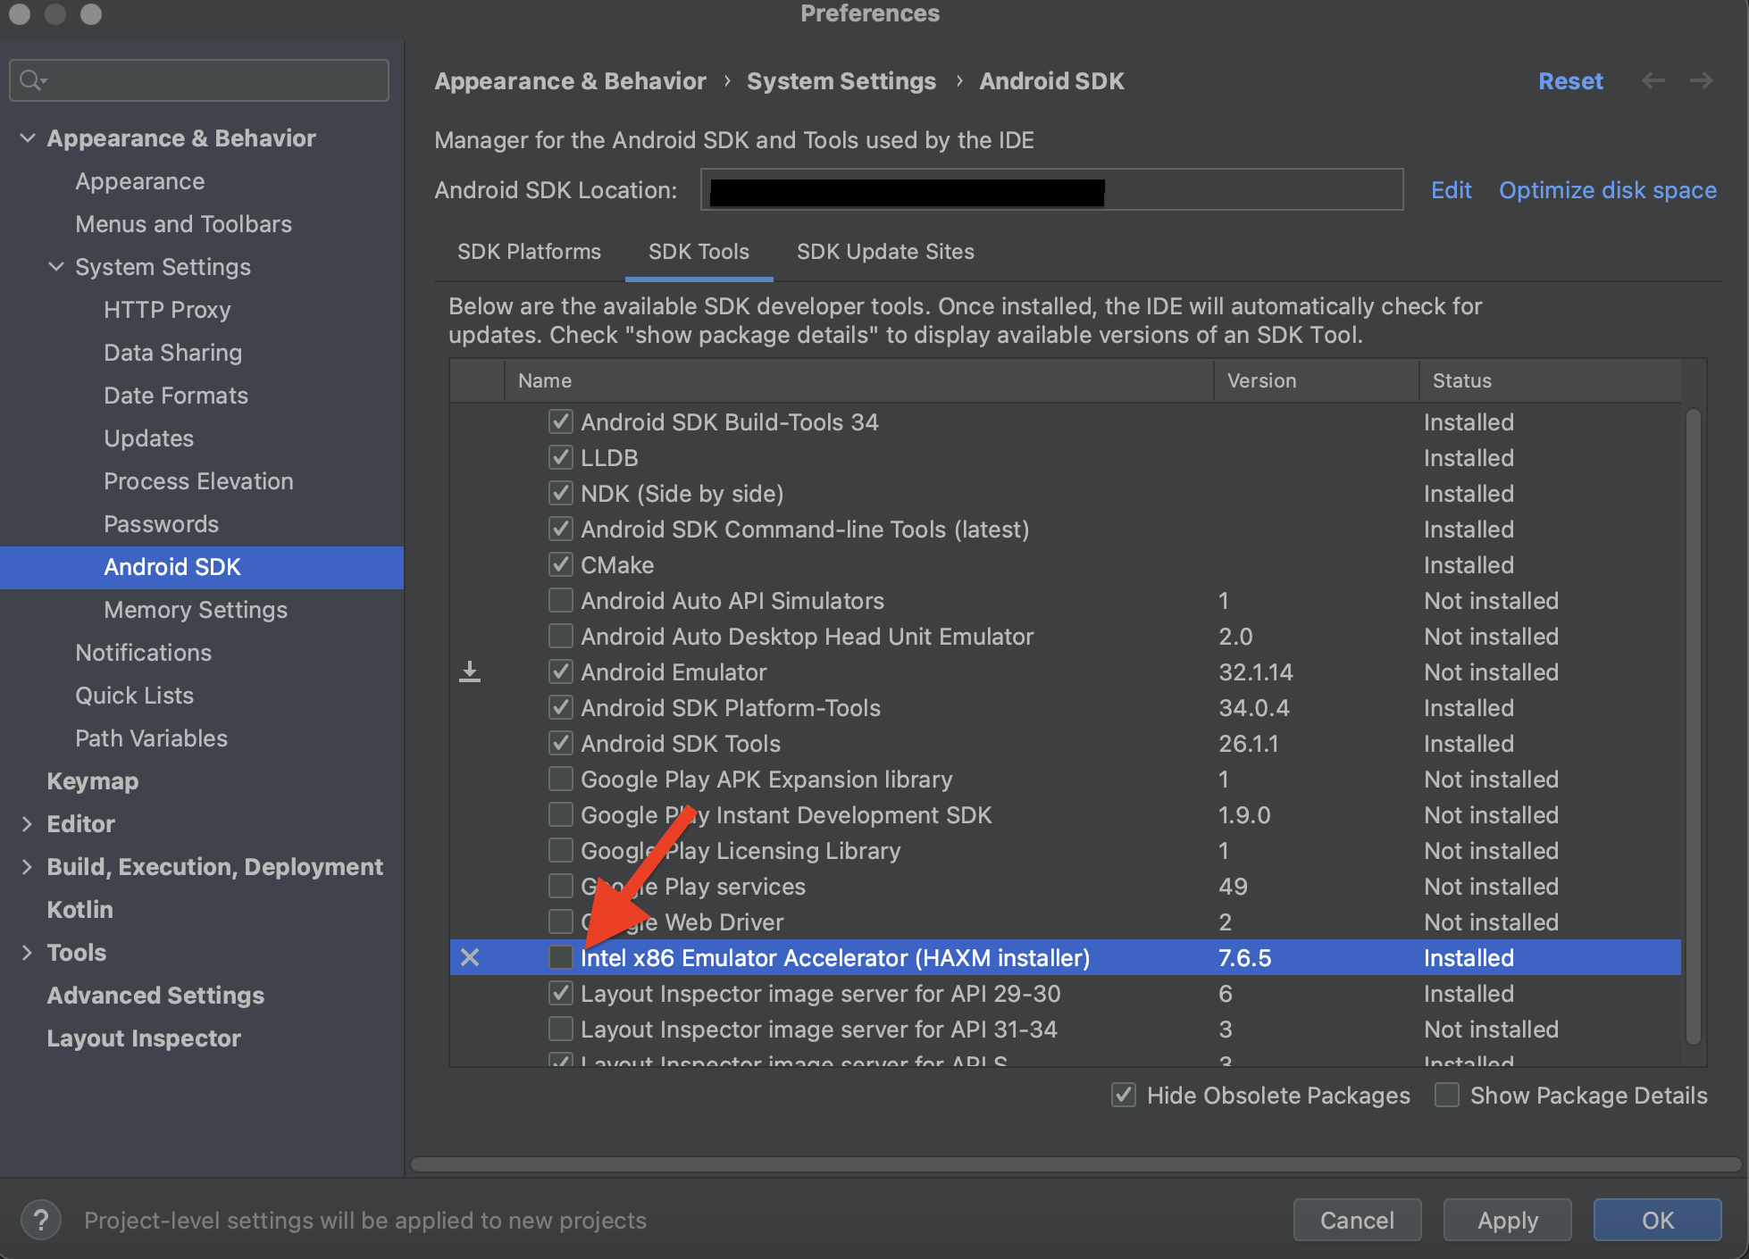Select the SDK Tools tab
Screen dimensions: 1749x1259
click(x=699, y=252)
